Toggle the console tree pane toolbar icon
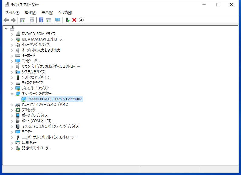This screenshot has width=241, height=175. coord(23,20)
